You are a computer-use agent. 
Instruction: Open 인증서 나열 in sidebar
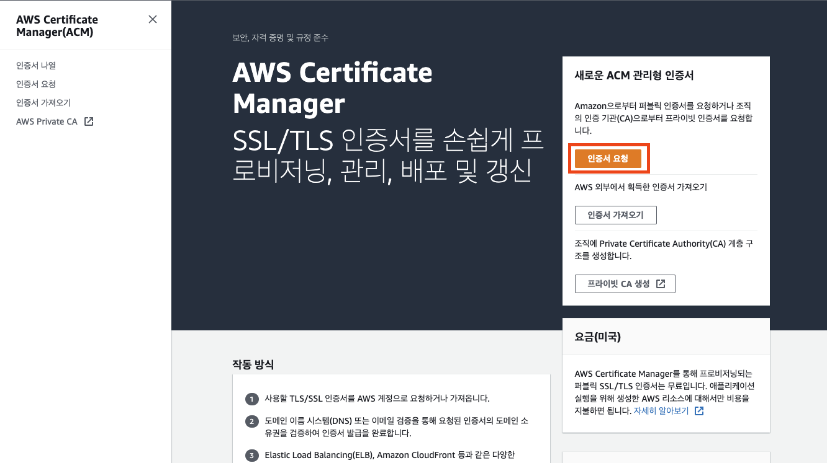coord(36,66)
